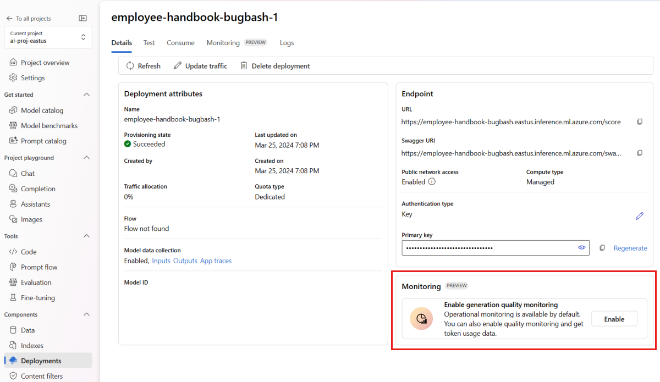Click inside the Primary key field
The width and height of the screenshot is (660, 382).
(x=490, y=248)
